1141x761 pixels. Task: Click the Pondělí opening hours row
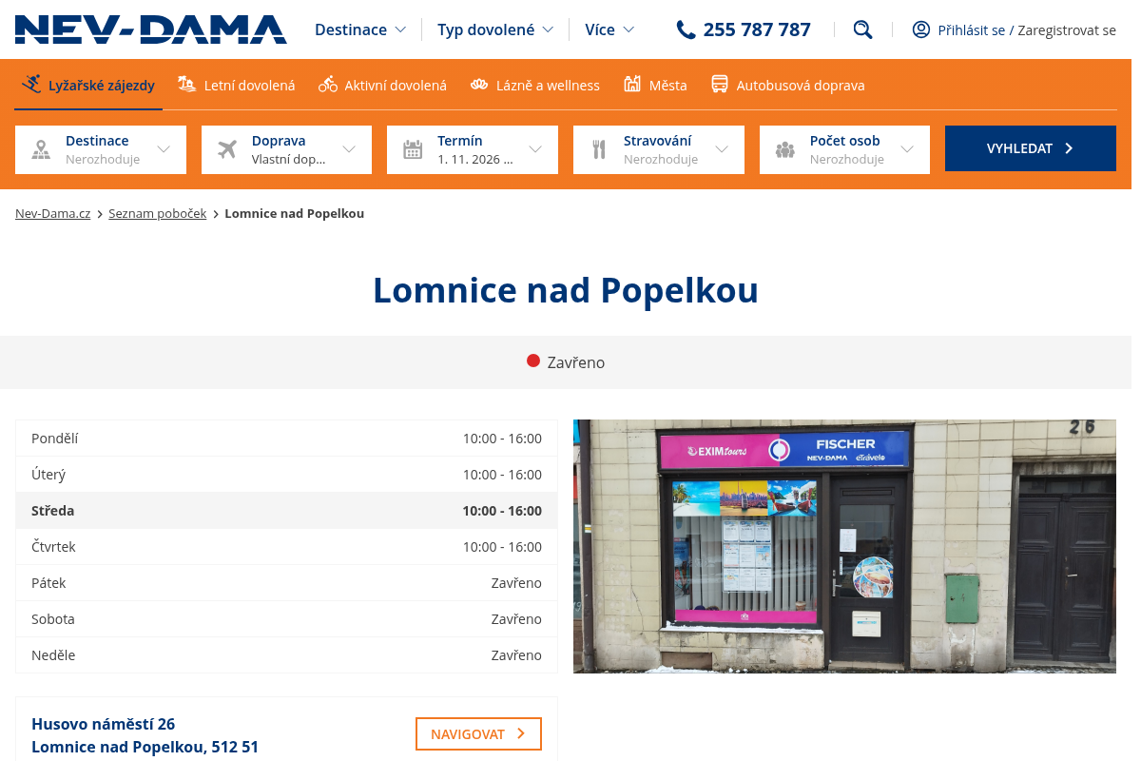coord(286,439)
